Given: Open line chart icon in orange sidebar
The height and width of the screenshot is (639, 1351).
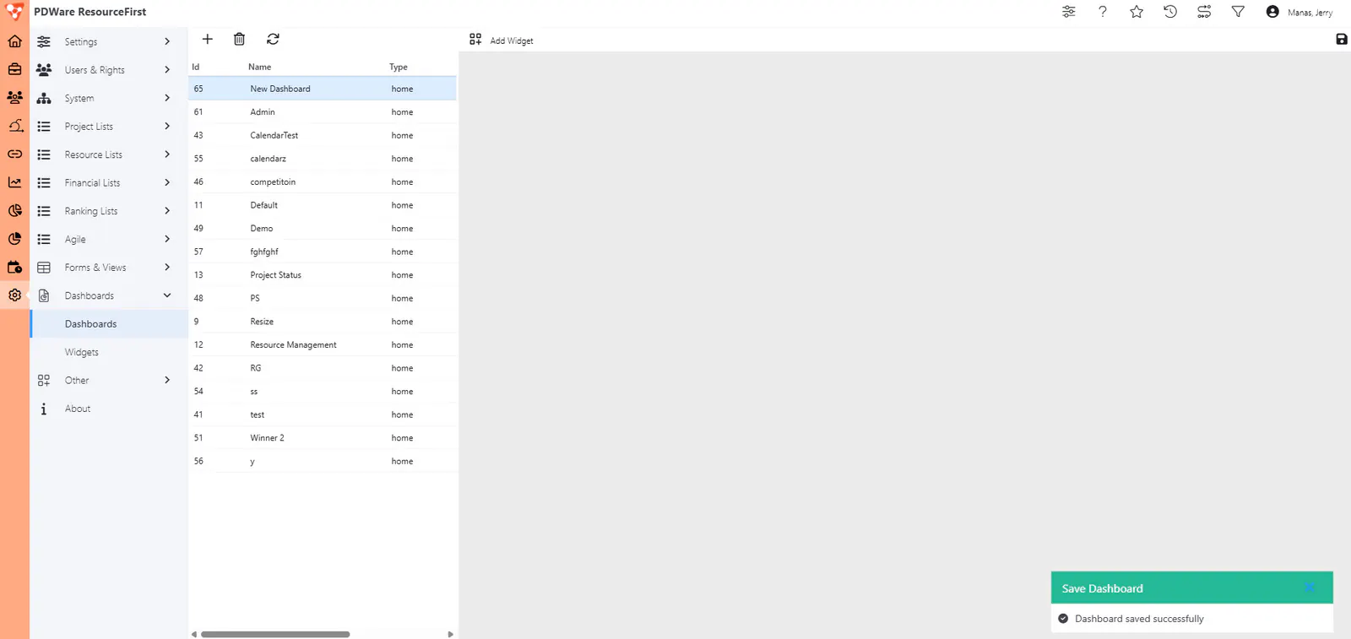Looking at the screenshot, I should click(14, 182).
